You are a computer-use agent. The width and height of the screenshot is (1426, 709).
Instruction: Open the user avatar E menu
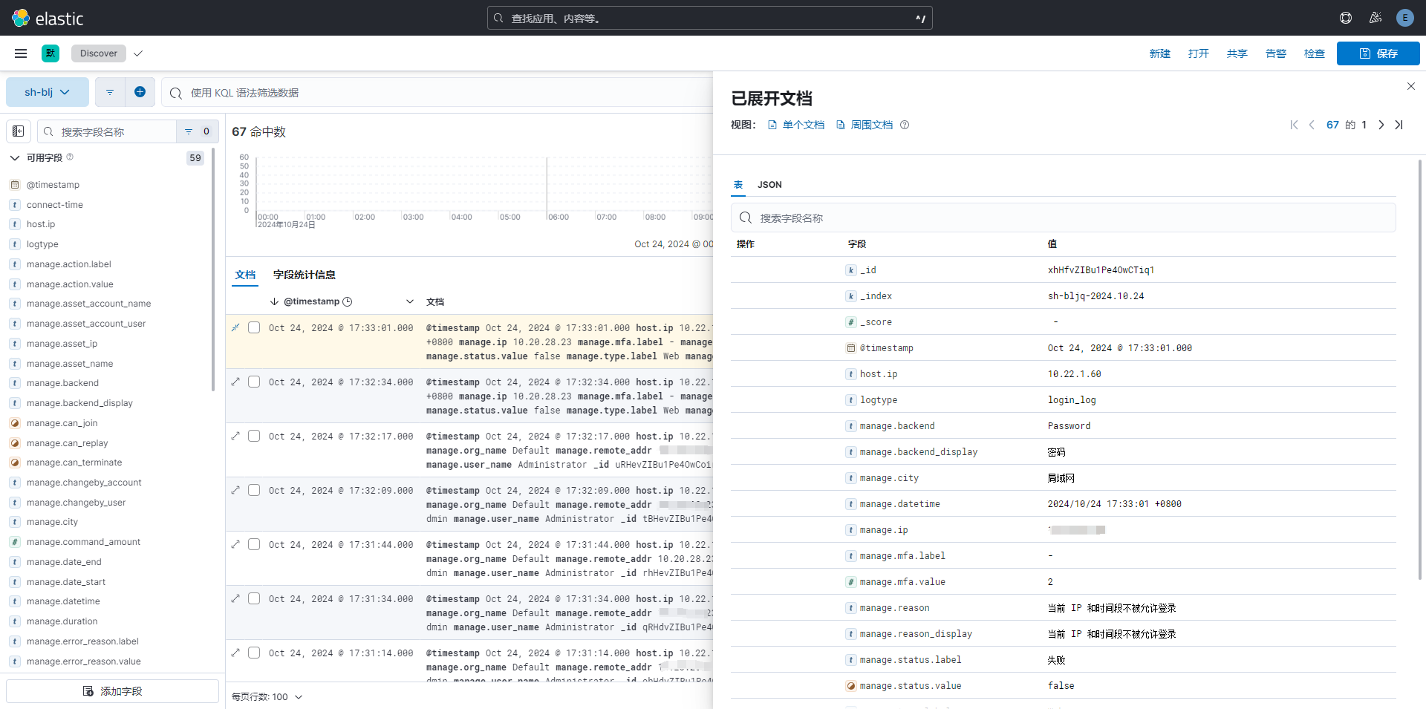tap(1404, 18)
